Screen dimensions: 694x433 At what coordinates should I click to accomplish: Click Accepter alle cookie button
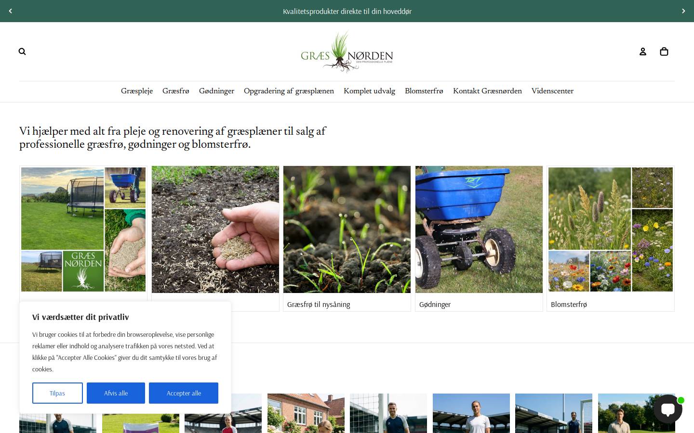pyautogui.click(x=184, y=393)
